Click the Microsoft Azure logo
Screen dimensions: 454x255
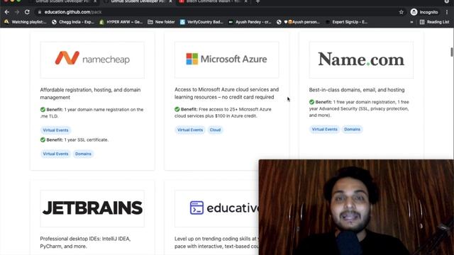click(227, 59)
